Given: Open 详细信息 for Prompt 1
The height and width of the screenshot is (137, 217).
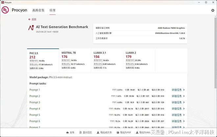Looking at the screenshot, I should point(177,90).
